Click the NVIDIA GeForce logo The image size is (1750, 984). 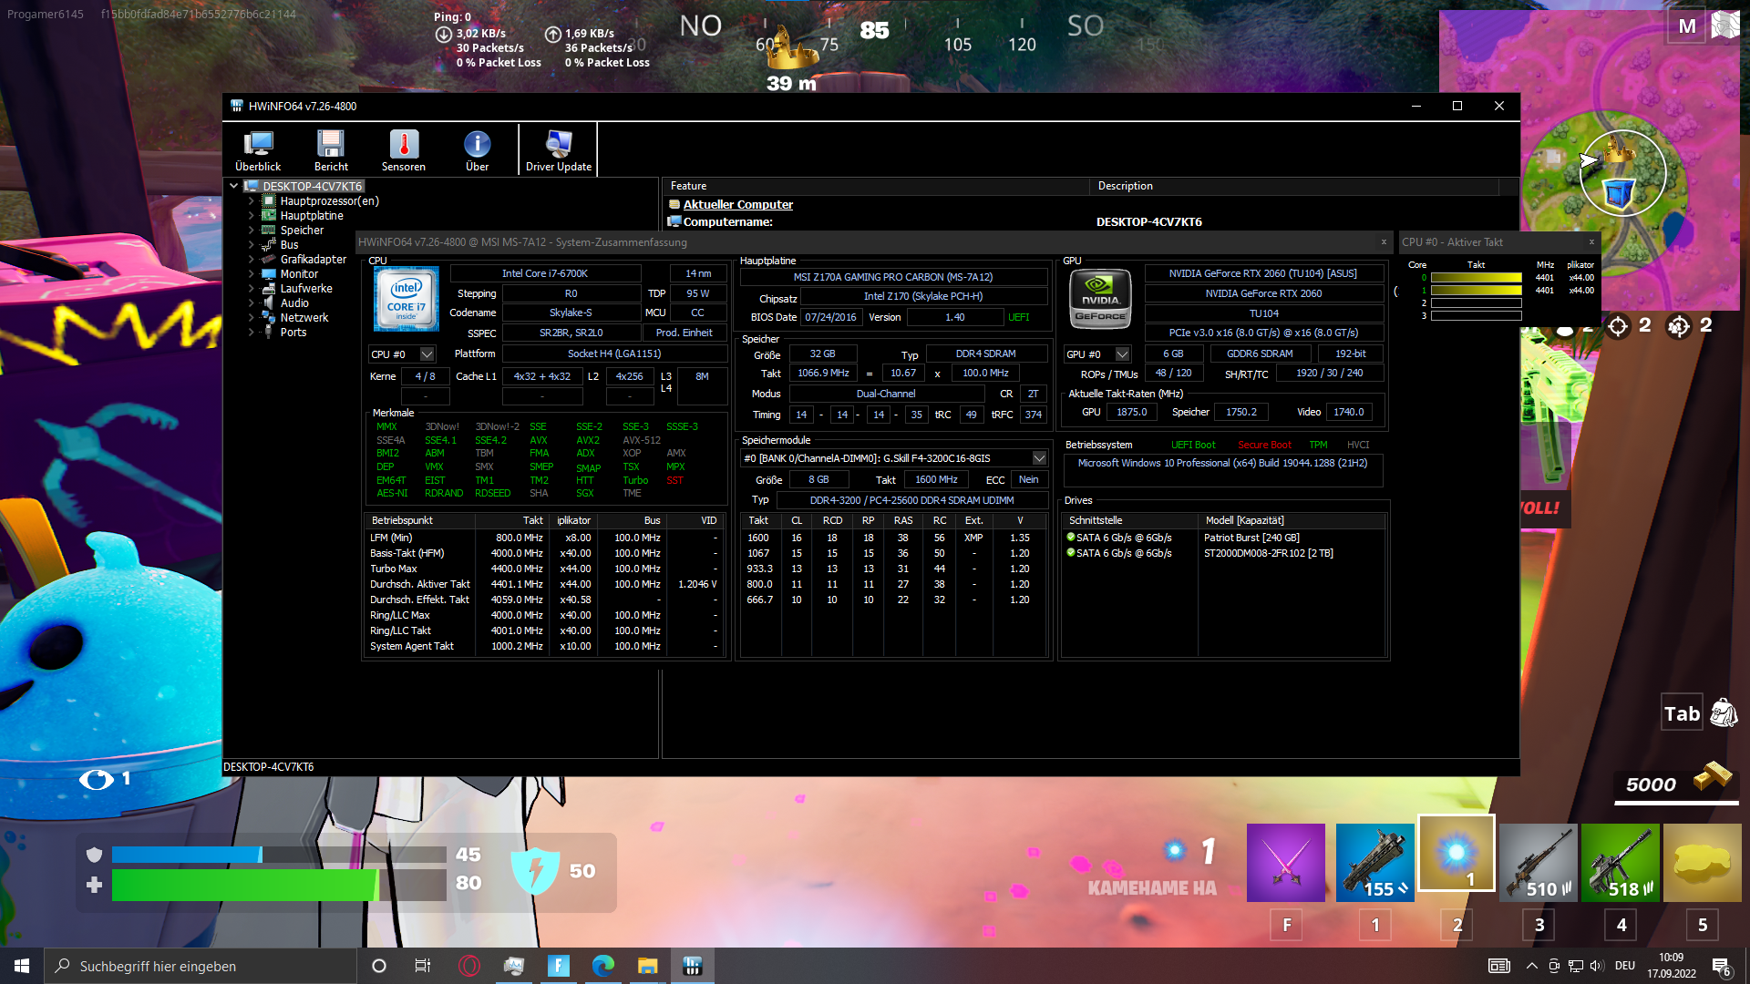point(1100,299)
